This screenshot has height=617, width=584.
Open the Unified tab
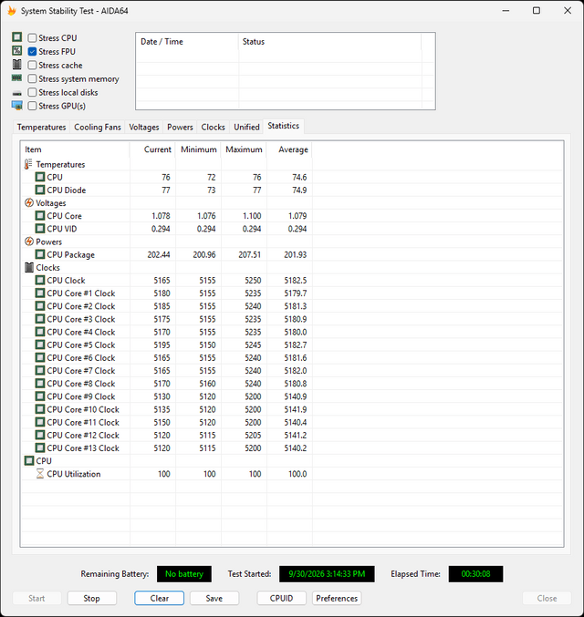(246, 127)
